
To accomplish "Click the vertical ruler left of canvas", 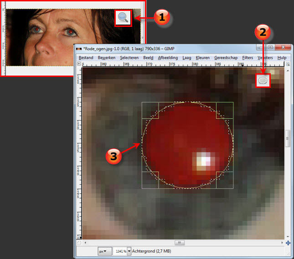I will click(79, 153).
